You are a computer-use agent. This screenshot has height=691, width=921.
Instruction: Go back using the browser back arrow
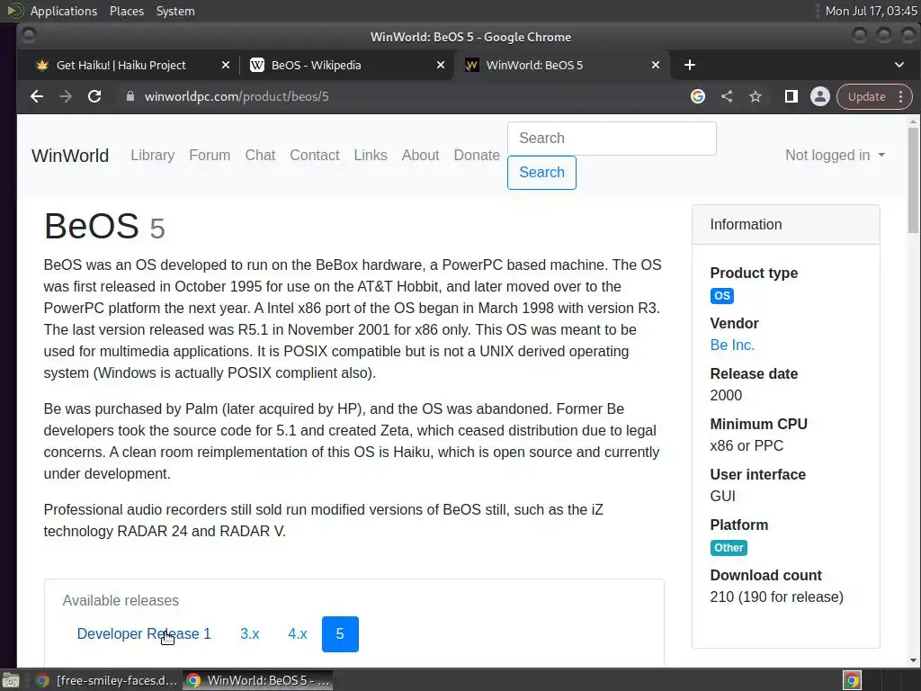coord(37,96)
